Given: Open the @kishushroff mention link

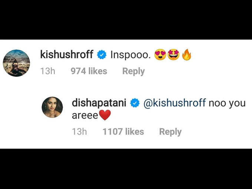Looking at the screenshot, I should 175,103.
